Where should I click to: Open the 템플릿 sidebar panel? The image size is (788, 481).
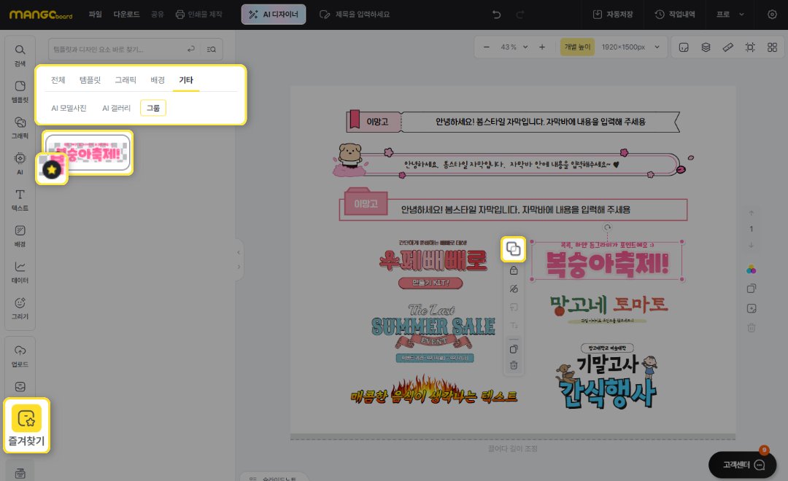click(x=20, y=92)
